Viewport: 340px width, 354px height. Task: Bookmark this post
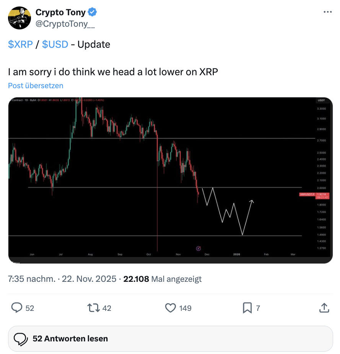click(x=247, y=307)
